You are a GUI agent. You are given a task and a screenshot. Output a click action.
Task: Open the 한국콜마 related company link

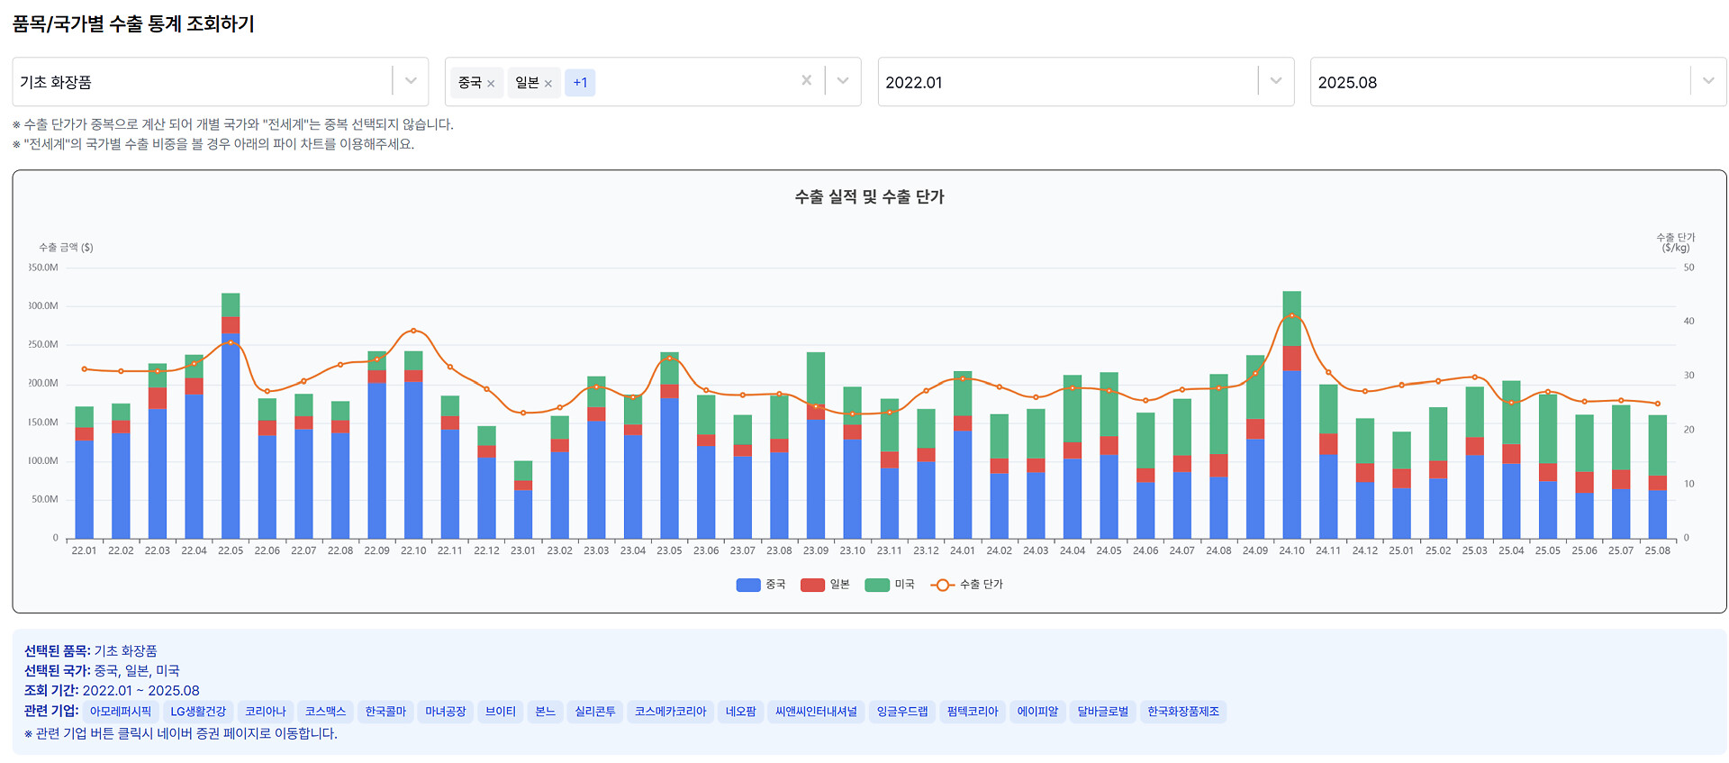click(385, 712)
